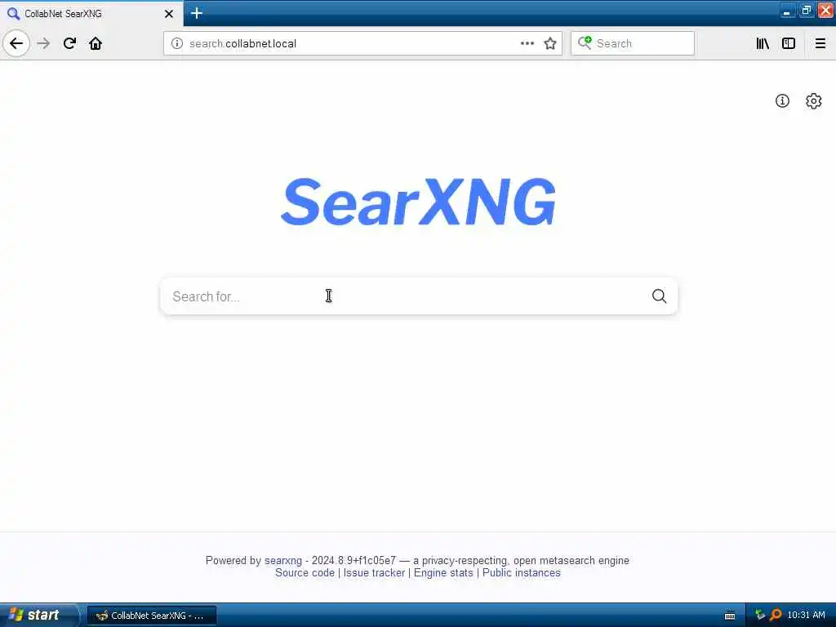Go back with the browser back arrow
Viewport: 836px width, 627px height.
click(x=16, y=43)
